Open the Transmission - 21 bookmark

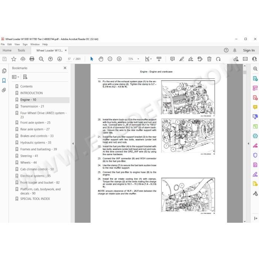(32, 107)
